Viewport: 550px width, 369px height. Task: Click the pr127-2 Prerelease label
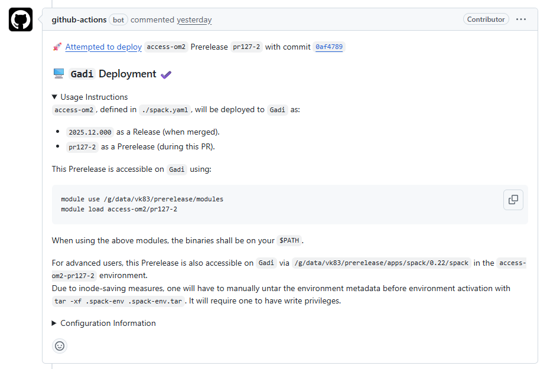click(246, 47)
